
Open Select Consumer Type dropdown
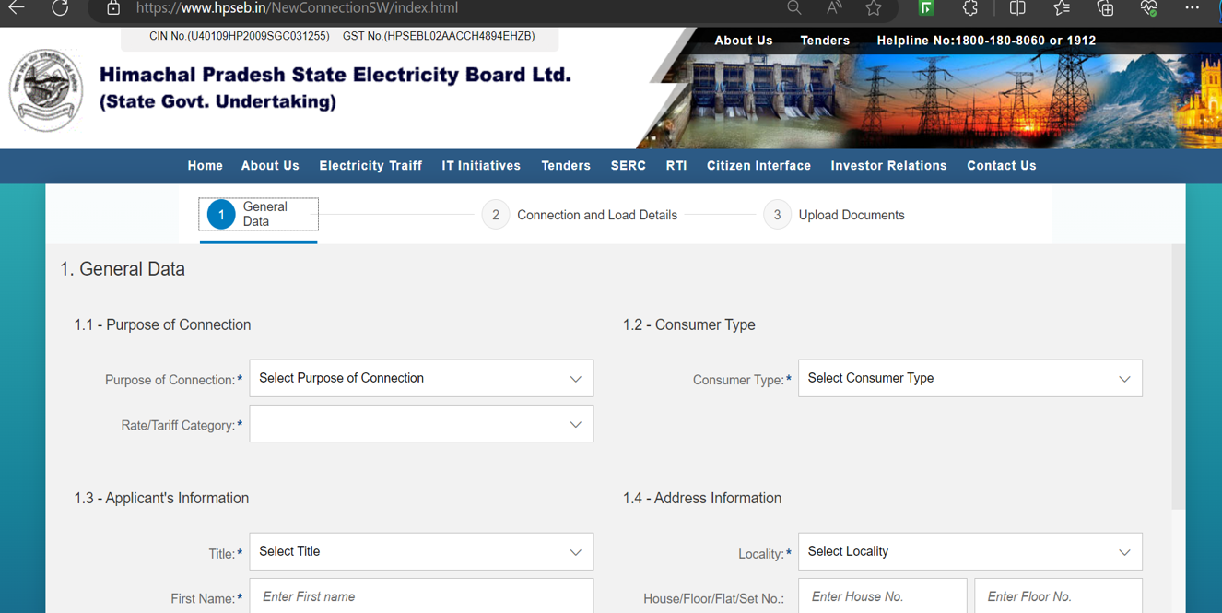point(970,378)
